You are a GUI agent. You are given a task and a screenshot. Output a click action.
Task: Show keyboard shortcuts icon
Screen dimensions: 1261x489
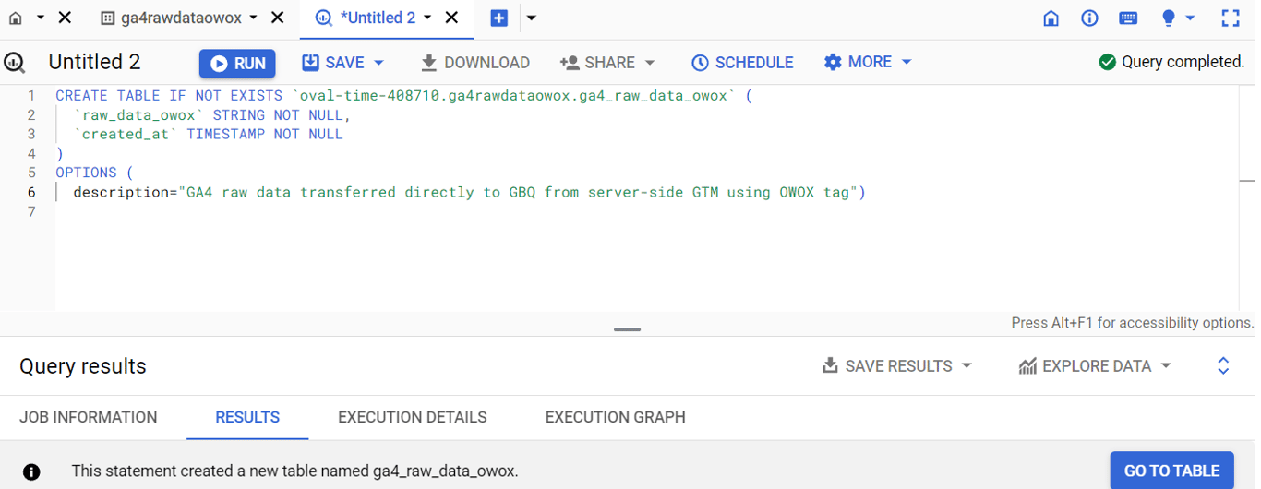click(x=1128, y=18)
